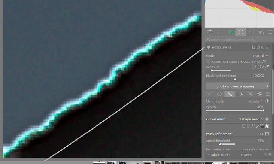Viewport: 274px width, 164px height.
Task: Click the -52% details threshold value
Action: (x=260, y=141)
